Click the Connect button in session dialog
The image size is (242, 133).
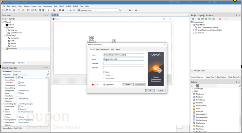[127, 85]
